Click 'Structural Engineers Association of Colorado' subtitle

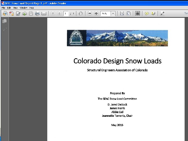click(x=117, y=70)
